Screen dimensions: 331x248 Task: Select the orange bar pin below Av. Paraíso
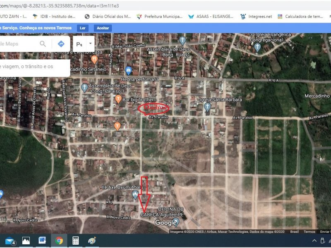point(117,126)
